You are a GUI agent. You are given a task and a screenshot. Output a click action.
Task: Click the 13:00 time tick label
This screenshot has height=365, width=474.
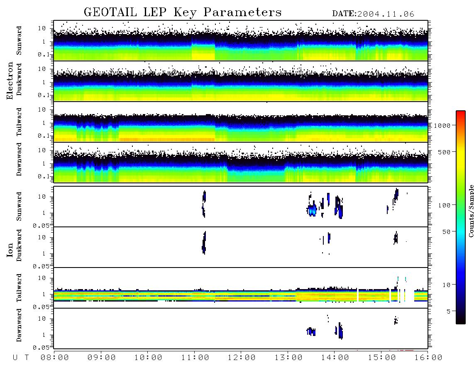coord(288,358)
